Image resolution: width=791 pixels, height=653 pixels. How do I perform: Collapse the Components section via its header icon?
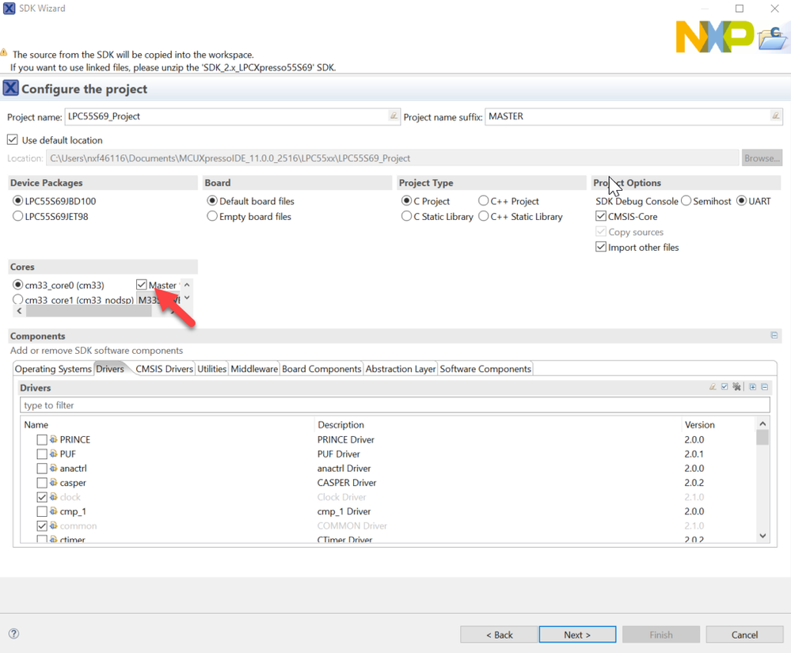[x=774, y=336]
